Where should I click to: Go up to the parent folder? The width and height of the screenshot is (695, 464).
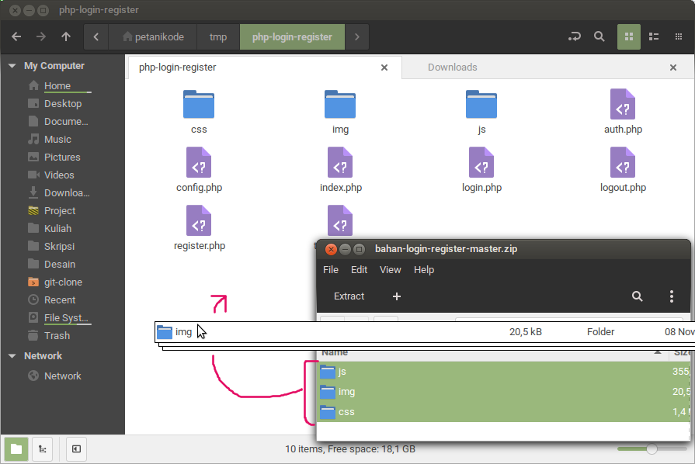66,36
